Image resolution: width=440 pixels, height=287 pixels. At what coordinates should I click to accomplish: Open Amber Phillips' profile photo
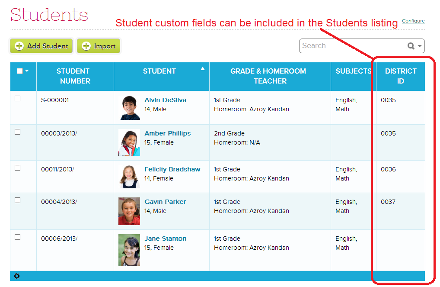129,142
